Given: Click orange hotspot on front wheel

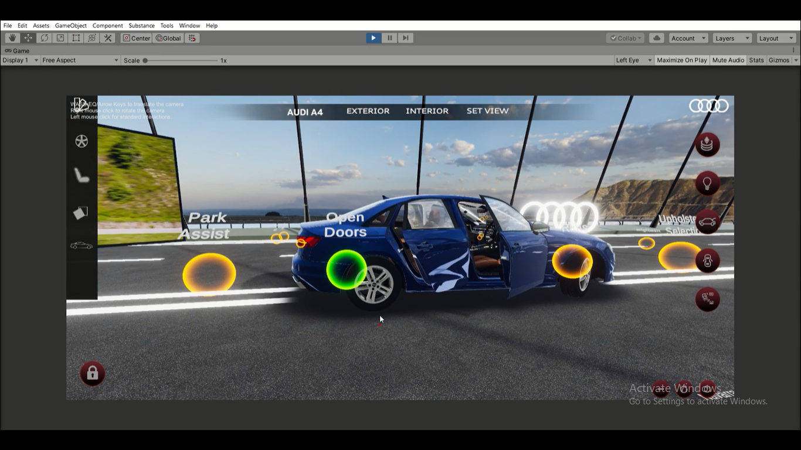Looking at the screenshot, I should click(572, 261).
